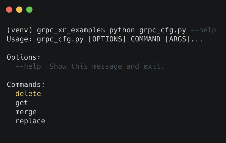Click the COMMAND placeholder in the usage line

pos(145,39)
